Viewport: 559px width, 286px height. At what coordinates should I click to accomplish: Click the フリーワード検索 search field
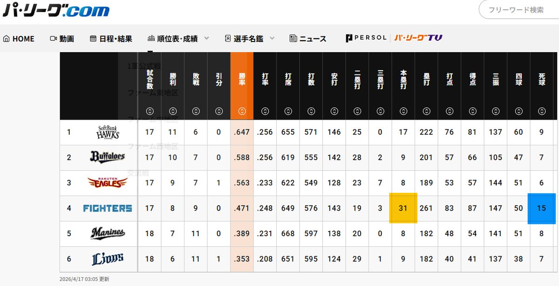[519, 9]
